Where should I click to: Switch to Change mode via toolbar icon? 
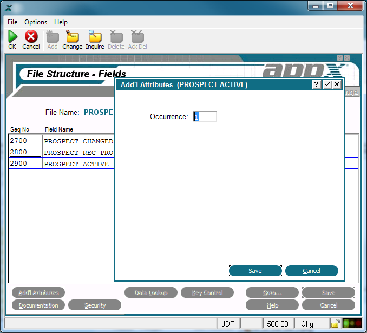pyautogui.click(x=73, y=36)
